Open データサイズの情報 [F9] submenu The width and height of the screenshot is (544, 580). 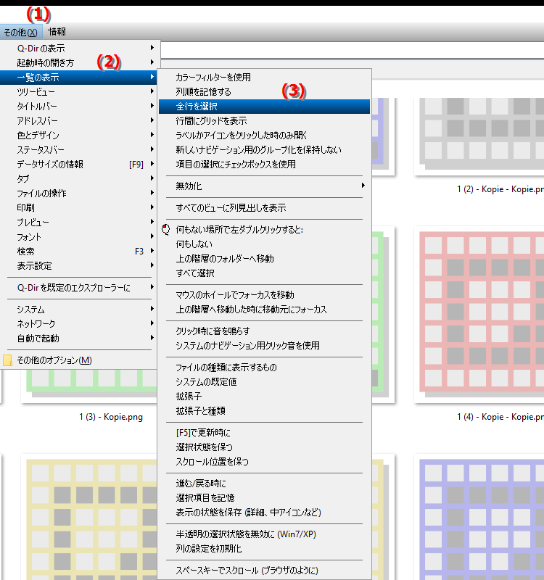pyautogui.click(x=80, y=165)
